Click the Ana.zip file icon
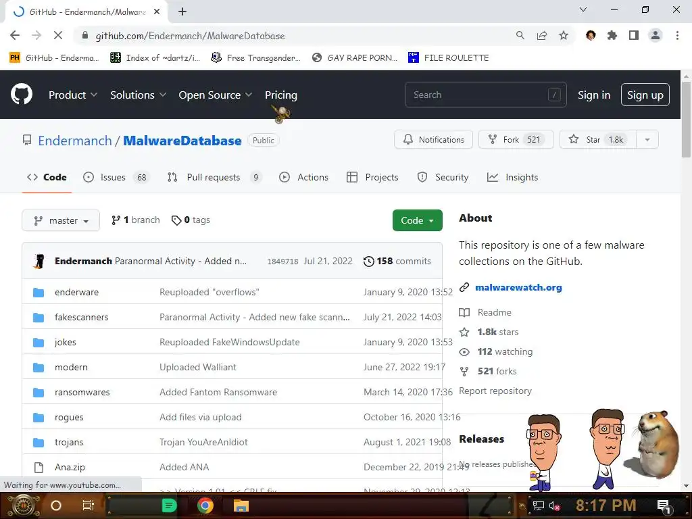This screenshot has height=519, width=692. point(39,468)
